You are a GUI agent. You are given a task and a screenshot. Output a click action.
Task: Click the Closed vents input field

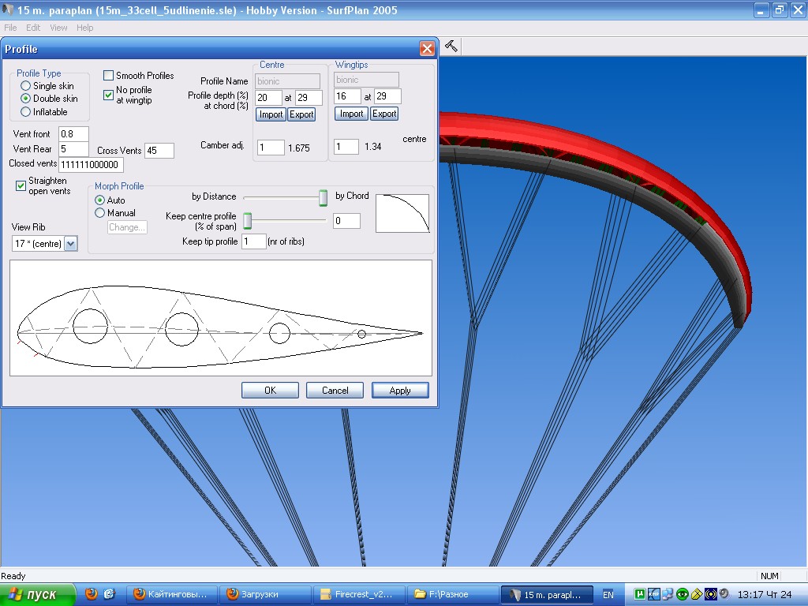point(91,165)
